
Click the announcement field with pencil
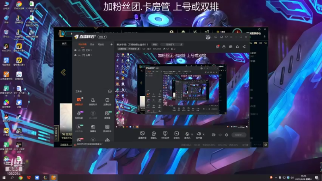click(x=172, y=44)
